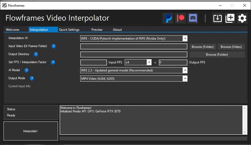Open the PayPal donation icon
Image resolution: width=251 pixels, height=145 pixels.
coord(168,18)
